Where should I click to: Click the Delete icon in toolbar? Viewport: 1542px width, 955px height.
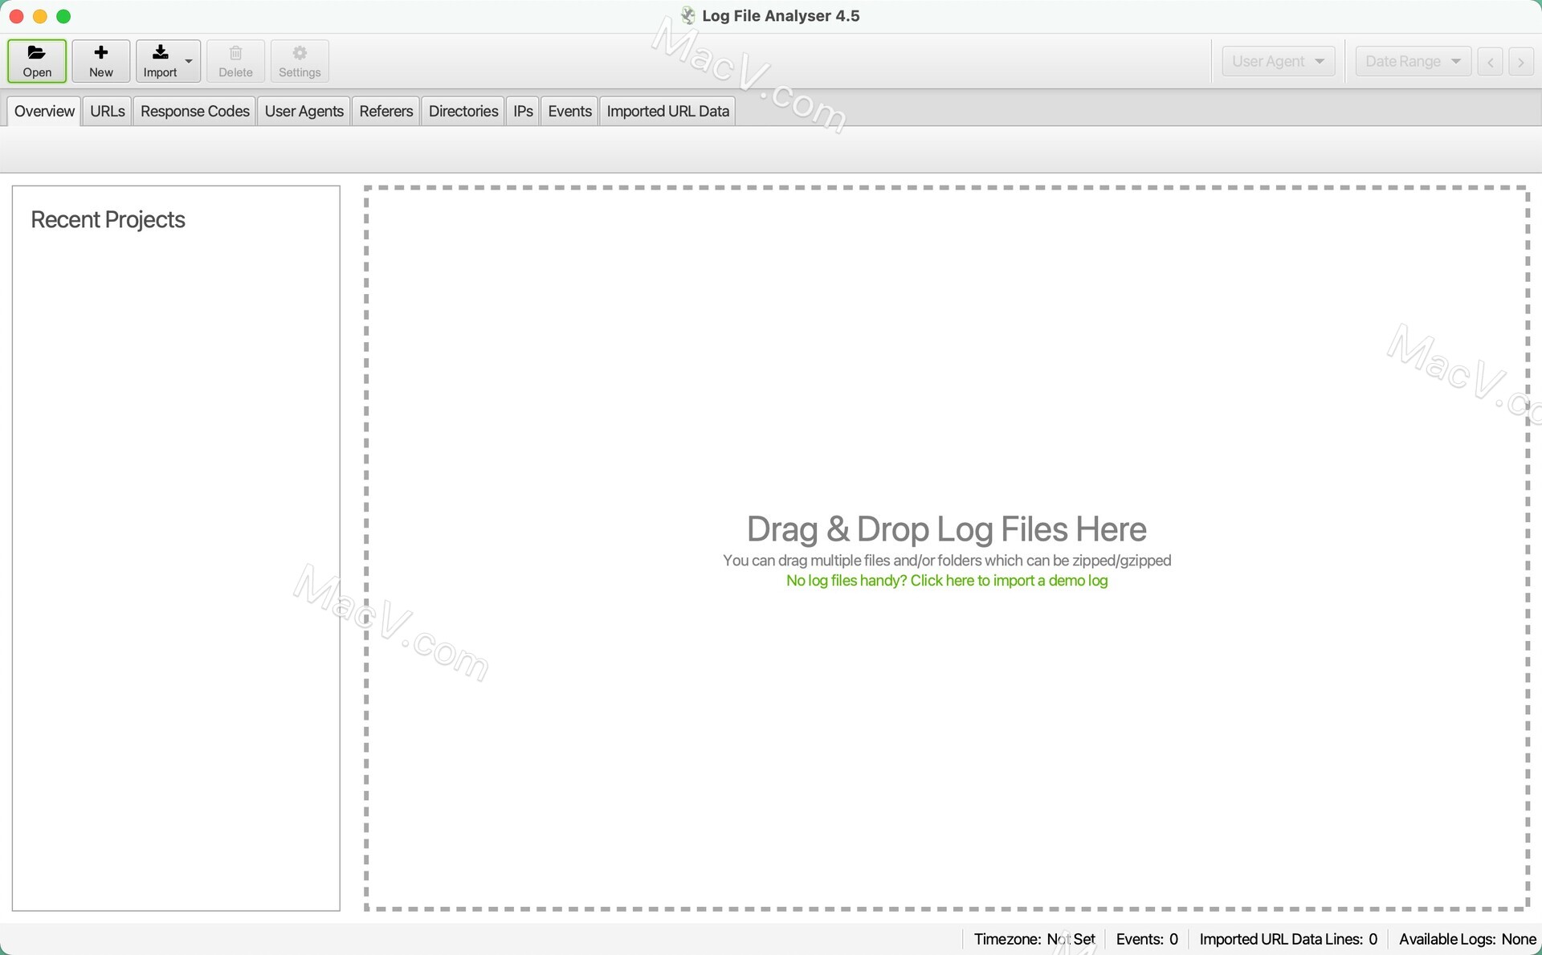point(235,60)
